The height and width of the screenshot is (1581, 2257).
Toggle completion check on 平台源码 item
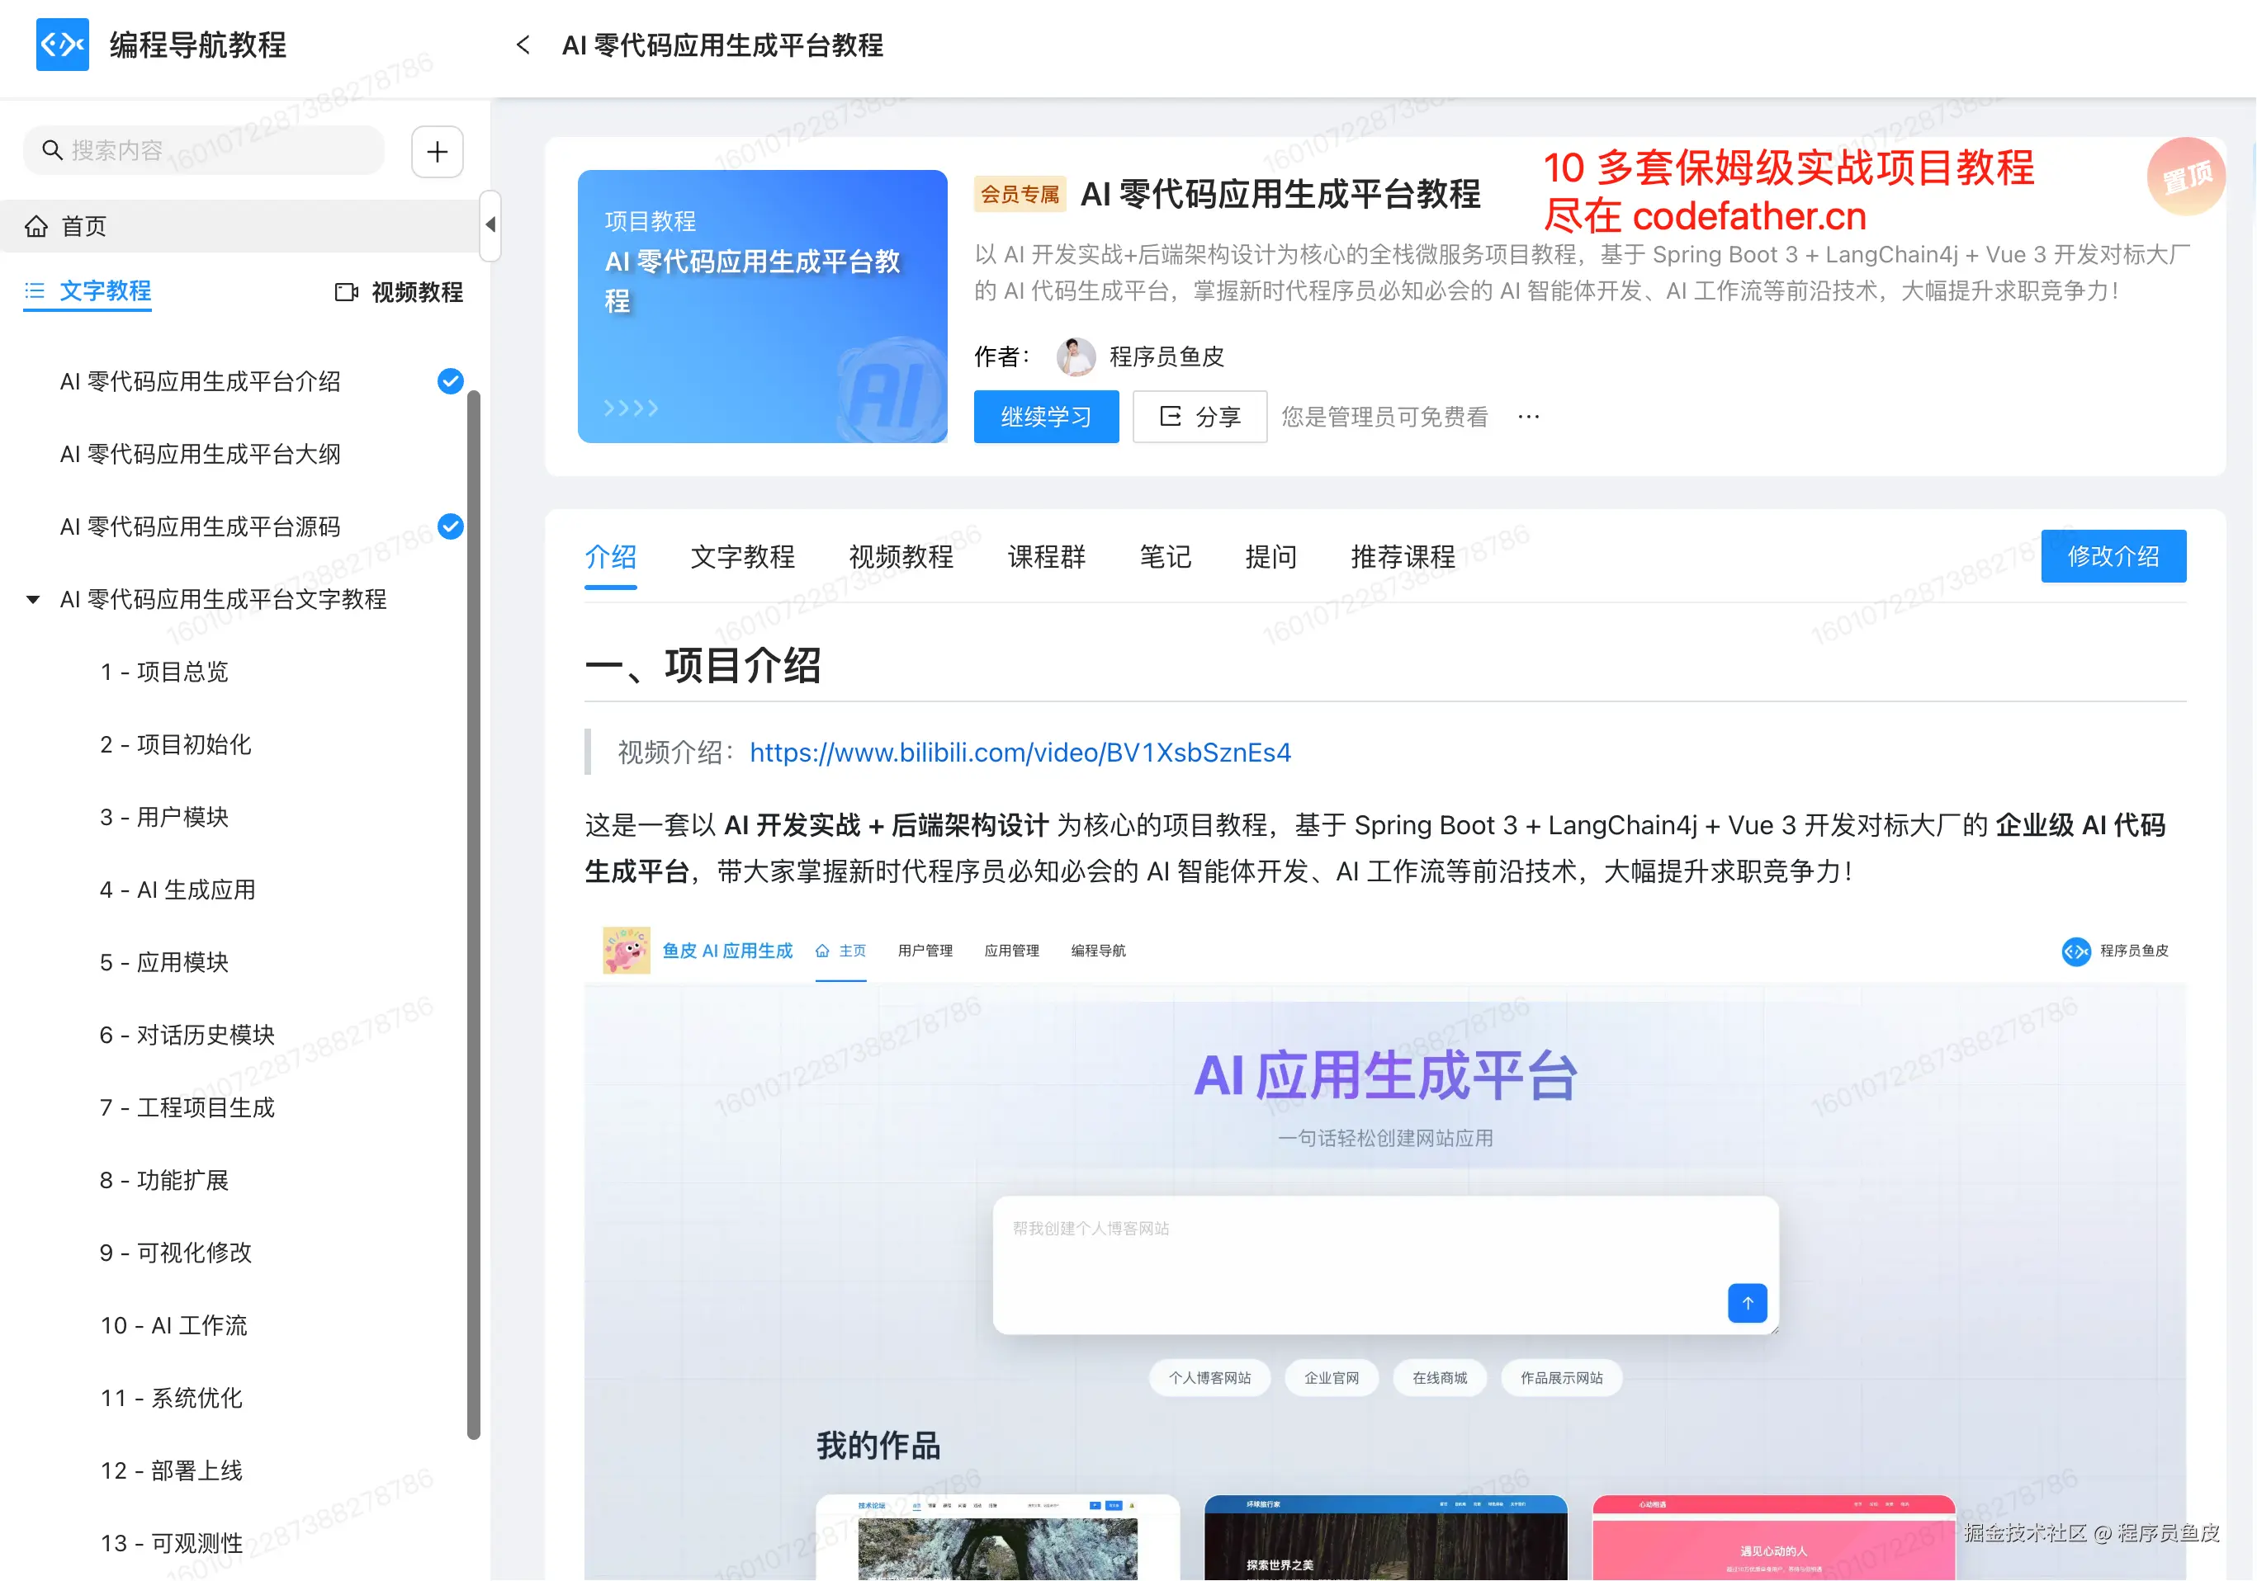click(450, 526)
